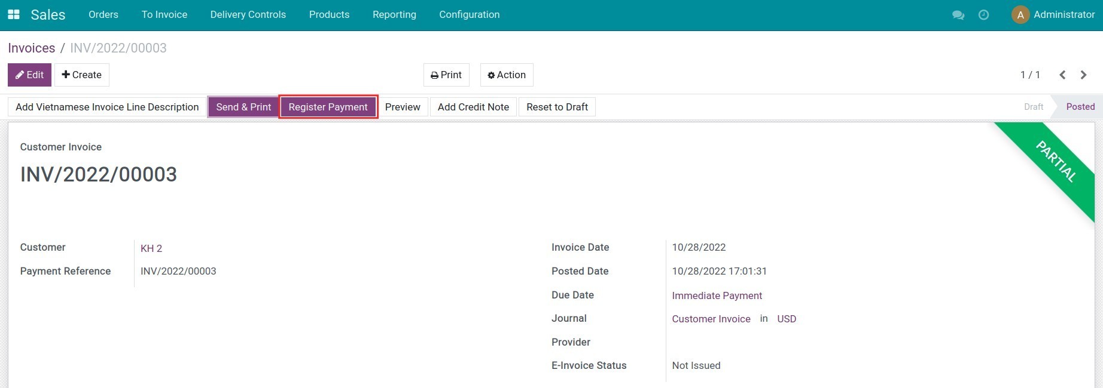Click invoice title INV/2022/00003
Viewport: 1103px width, 388px height.
pos(99,174)
